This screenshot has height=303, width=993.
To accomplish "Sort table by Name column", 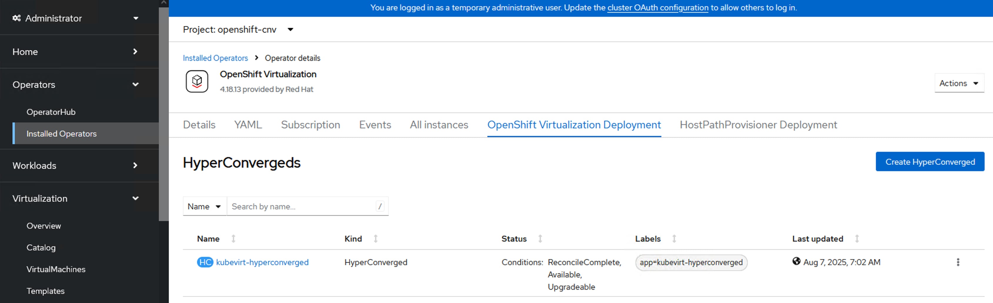I will 233,239.
